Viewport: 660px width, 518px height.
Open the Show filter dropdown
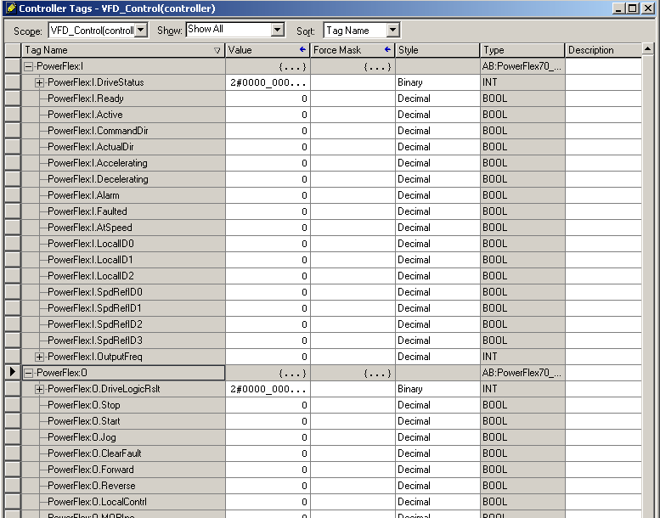(277, 30)
